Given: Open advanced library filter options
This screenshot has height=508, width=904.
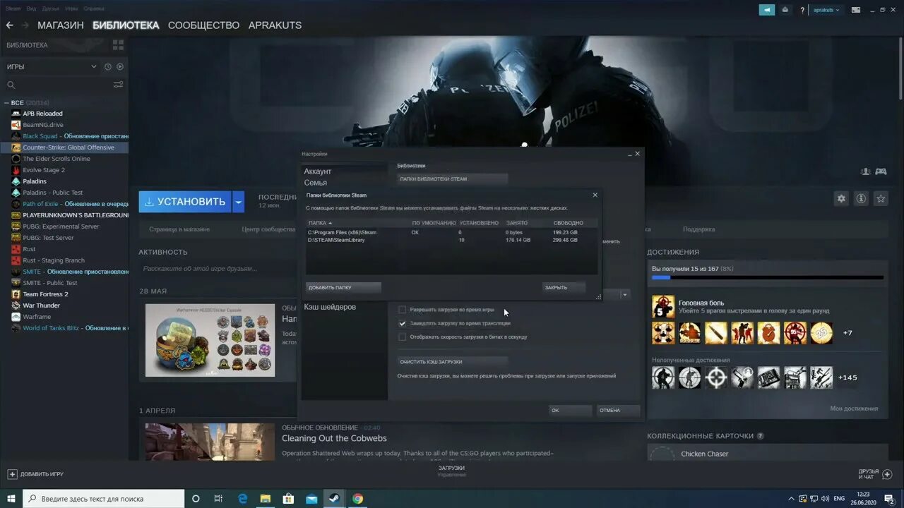Looking at the screenshot, I should (118, 85).
